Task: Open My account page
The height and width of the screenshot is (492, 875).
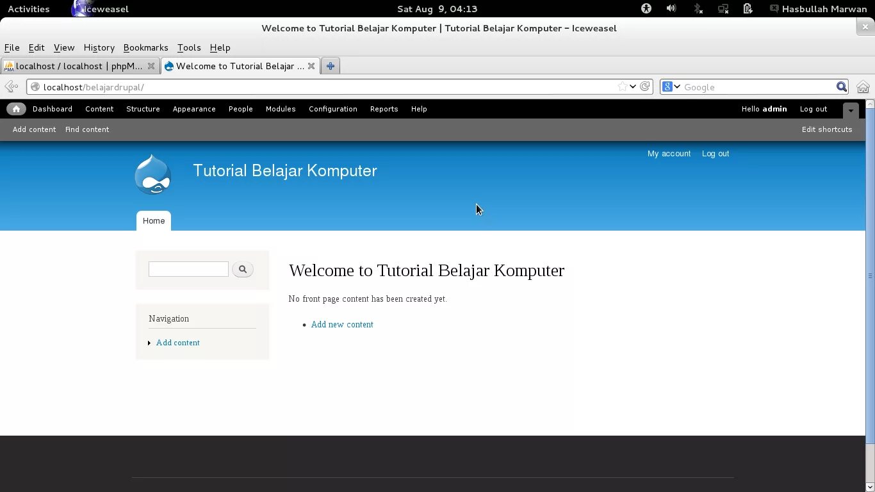Action: [x=669, y=153]
